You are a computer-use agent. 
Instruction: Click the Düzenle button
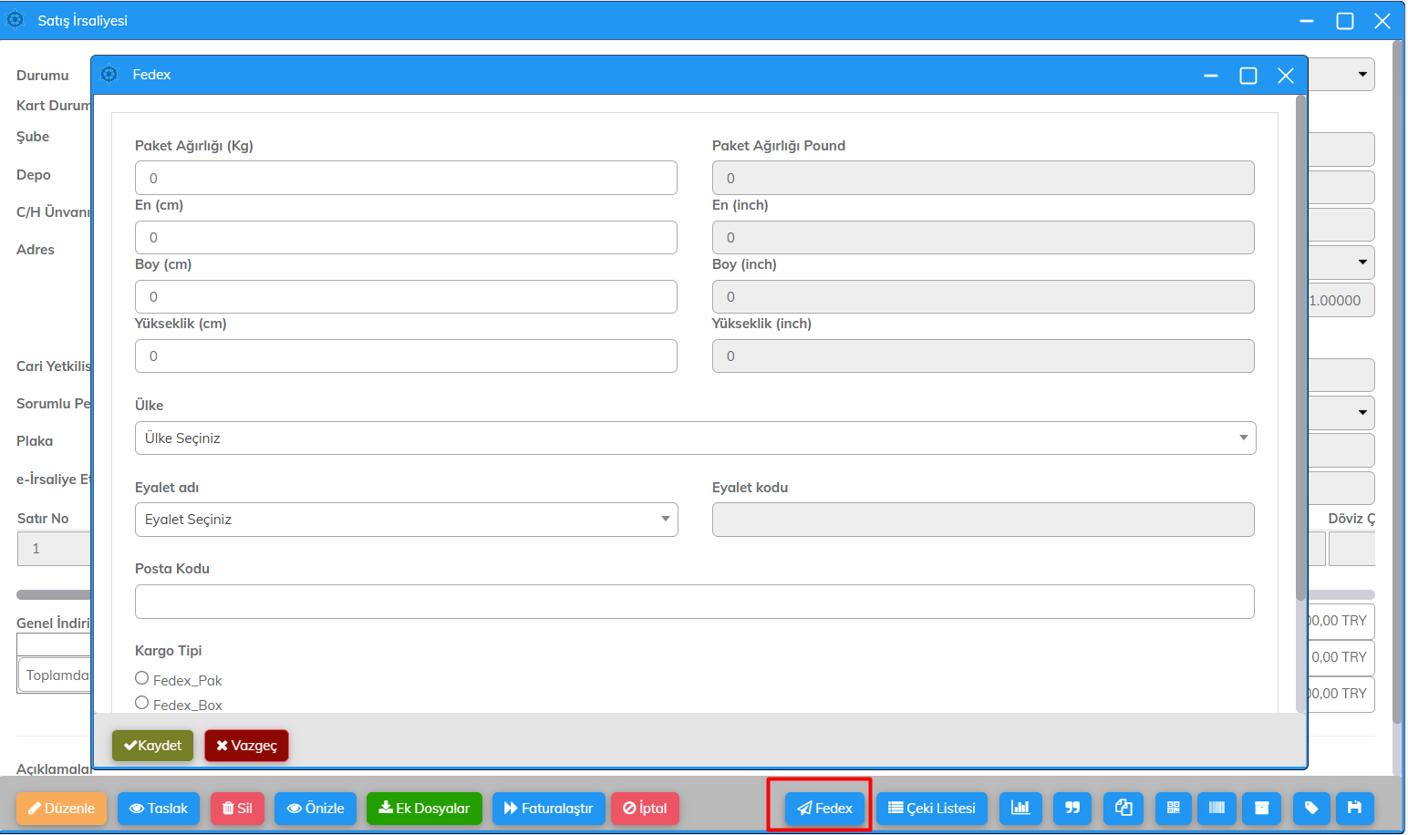[61, 809]
